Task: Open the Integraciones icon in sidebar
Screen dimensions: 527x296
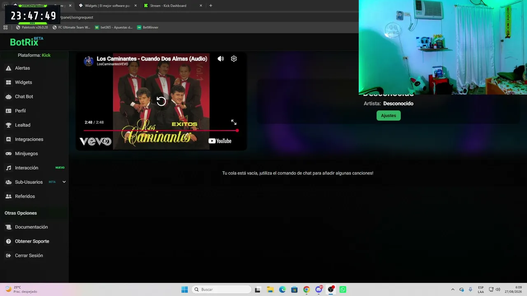Action: 8,139
